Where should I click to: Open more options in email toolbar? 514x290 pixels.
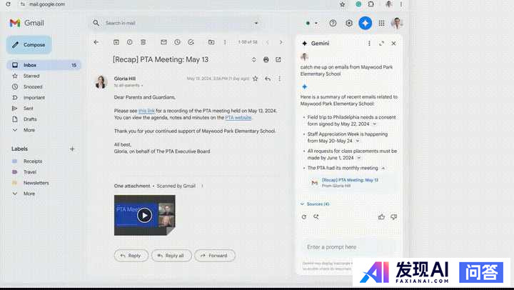[x=225, y=42]
